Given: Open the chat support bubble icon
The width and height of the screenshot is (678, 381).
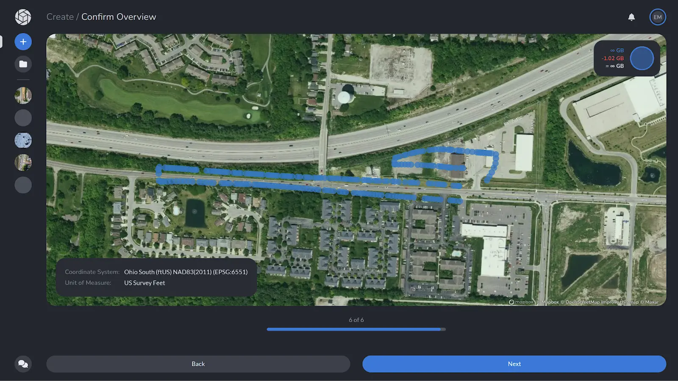Looking at the screenshot, I should click(23, 364).
